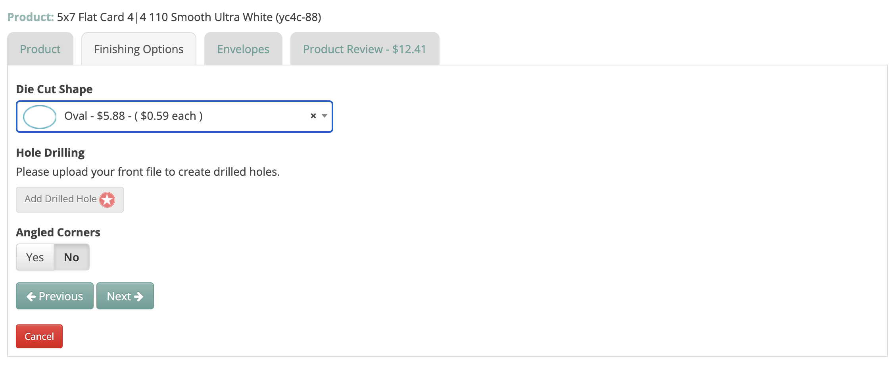This screenshot has height=372, width=891.
Task: Click the Die Cut Shape label
Action: (x=54, y=89)
